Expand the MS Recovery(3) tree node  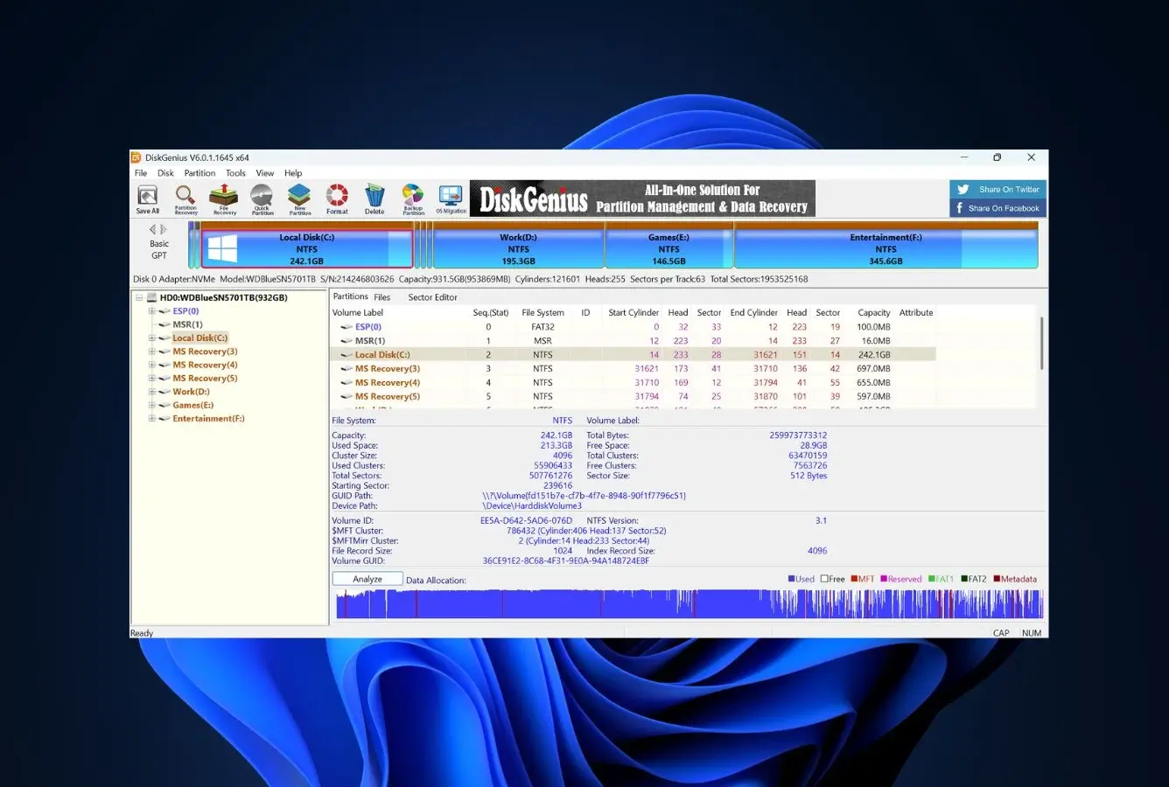151,352
